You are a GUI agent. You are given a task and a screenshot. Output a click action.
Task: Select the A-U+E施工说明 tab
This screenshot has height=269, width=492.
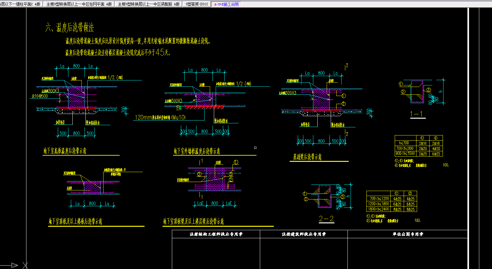pos(226,4)
